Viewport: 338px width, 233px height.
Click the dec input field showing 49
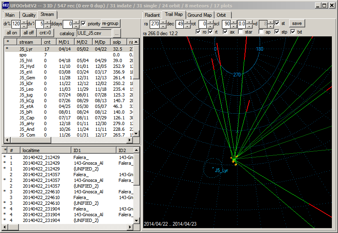[180, 24]
